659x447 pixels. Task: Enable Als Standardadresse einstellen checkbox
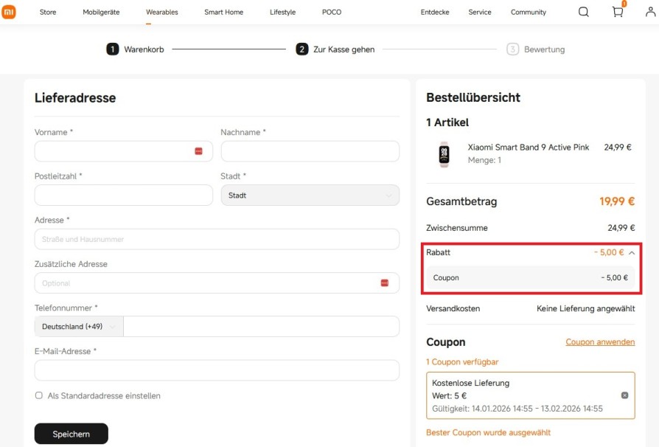39,396
